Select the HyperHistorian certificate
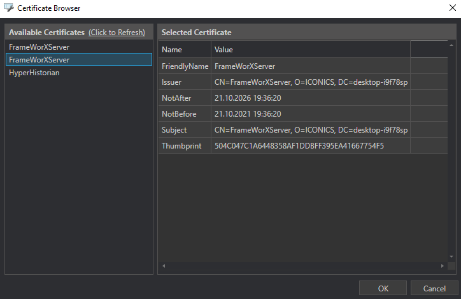 click(79, 73)
